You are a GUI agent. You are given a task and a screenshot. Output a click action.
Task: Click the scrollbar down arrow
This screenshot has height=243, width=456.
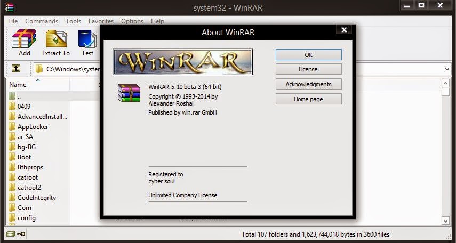tap(445, 221)
